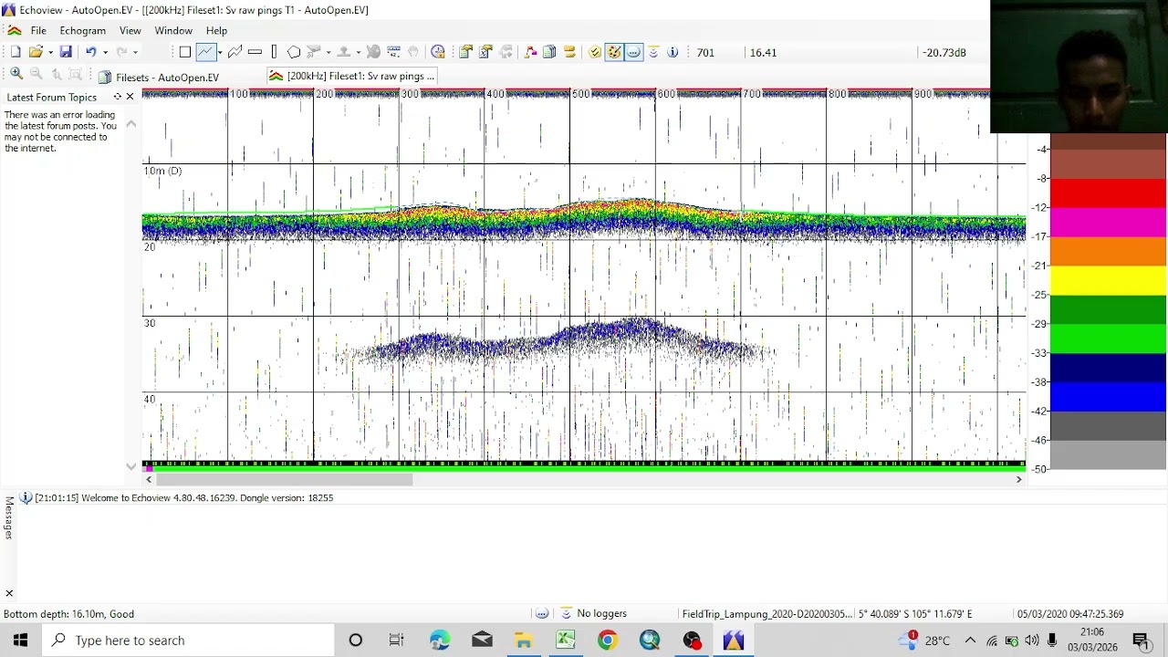Viewport: 1168px width, 657px height.
Task: Open the Echogram menu
Action: 83,30
